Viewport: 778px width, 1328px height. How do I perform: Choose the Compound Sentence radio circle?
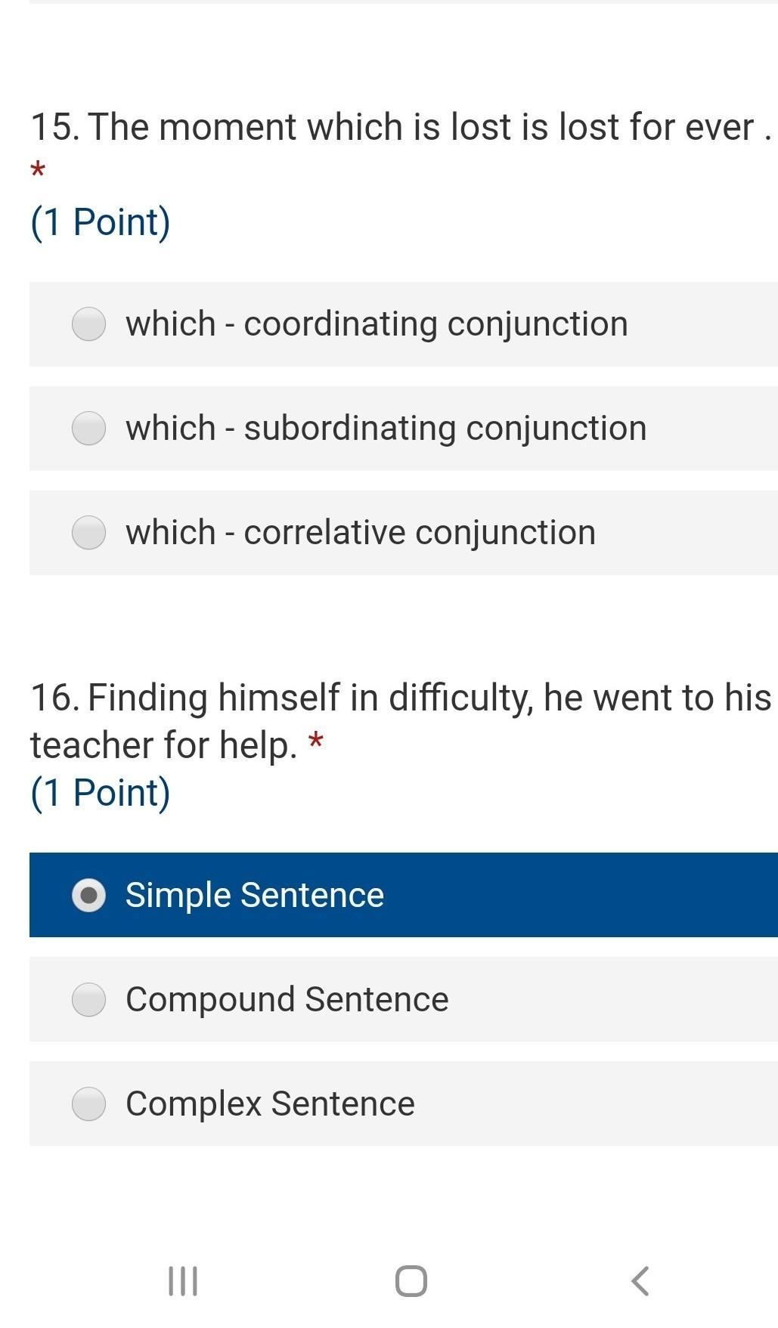point(88,999)
